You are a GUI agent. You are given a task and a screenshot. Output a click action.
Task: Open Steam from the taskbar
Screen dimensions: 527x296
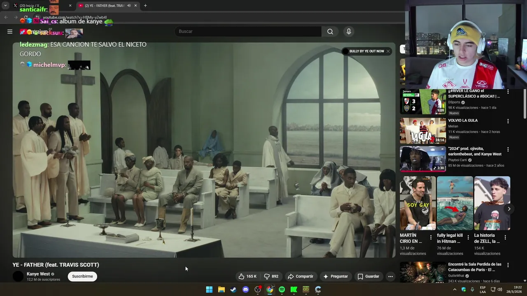(x=233, y=289)
